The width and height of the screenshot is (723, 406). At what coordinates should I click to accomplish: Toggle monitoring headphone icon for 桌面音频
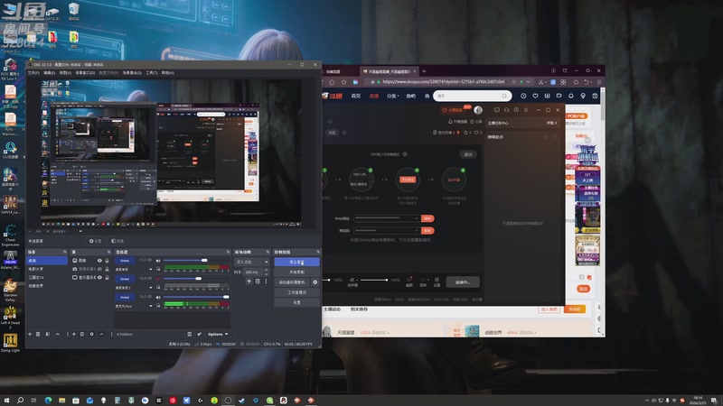tap(158, 269)
